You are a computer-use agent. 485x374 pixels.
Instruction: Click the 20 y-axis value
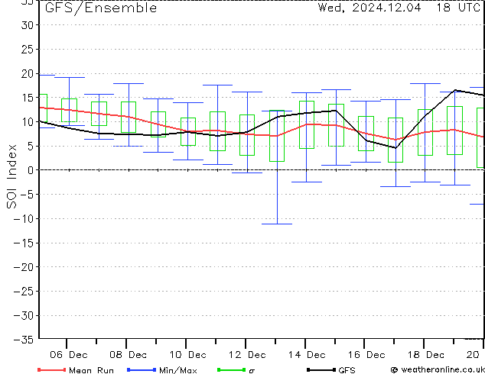click(28, 73)
